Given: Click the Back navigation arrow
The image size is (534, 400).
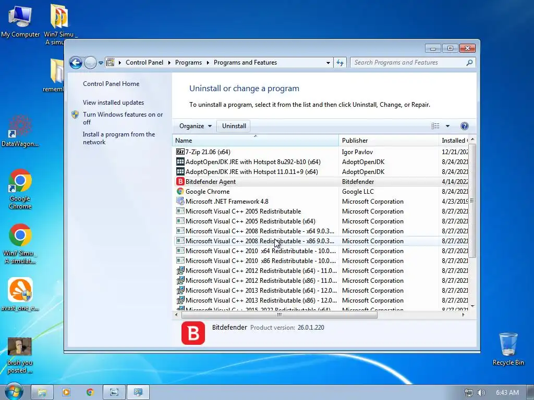Looking at the screenshot, I should [76, 63].
